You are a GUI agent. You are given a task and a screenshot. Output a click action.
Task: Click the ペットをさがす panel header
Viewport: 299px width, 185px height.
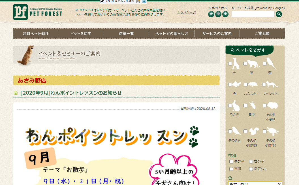point(249,50)
